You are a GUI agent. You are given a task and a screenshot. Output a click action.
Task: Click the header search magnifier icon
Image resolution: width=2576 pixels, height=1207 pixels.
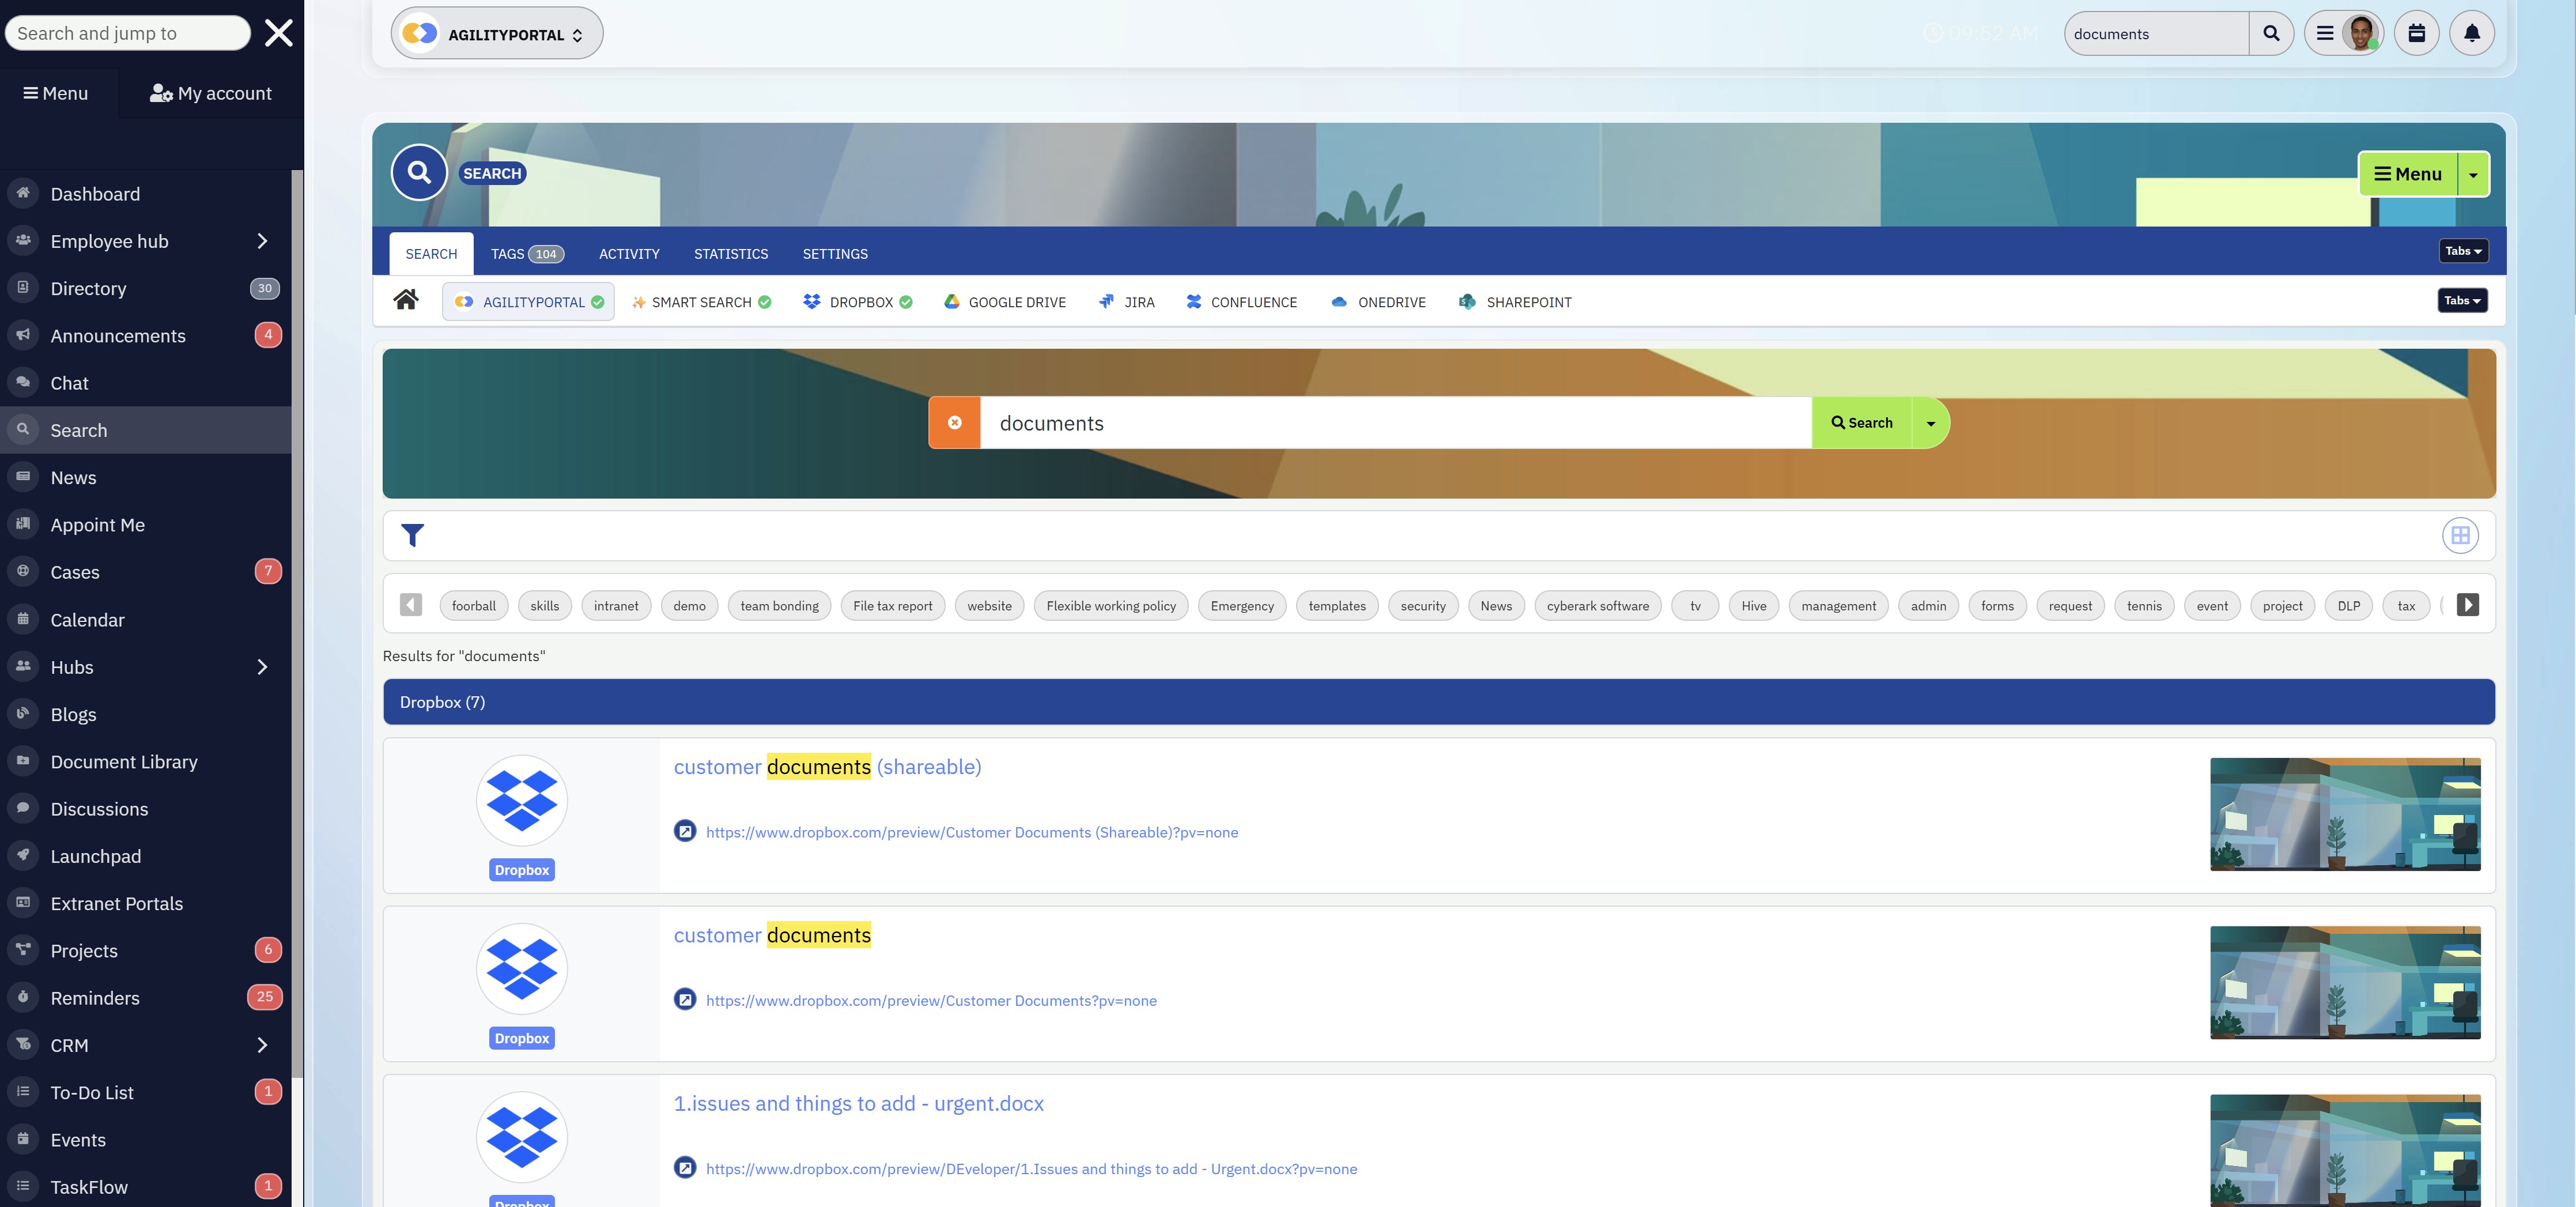pyautogui.click(x=2271, y=33)
